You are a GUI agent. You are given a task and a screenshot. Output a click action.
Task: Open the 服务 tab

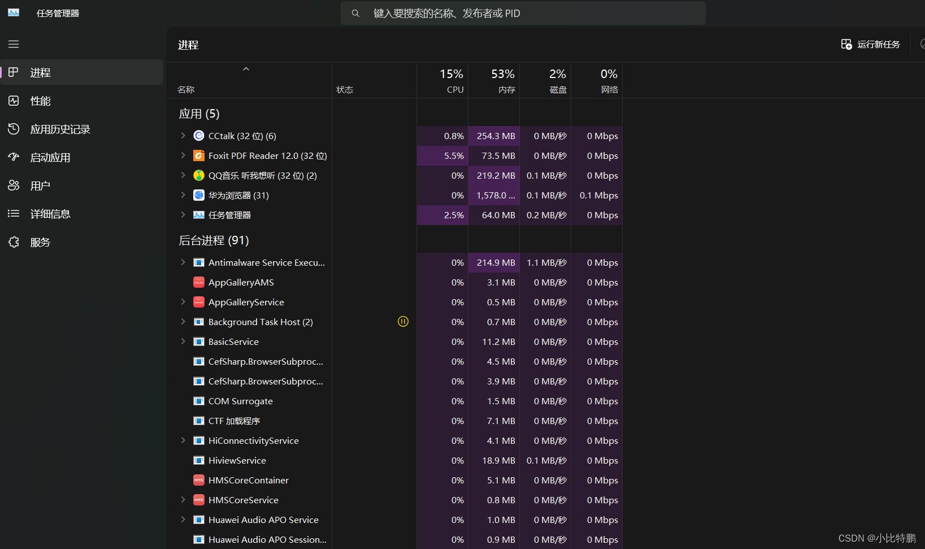pos(82,242)
